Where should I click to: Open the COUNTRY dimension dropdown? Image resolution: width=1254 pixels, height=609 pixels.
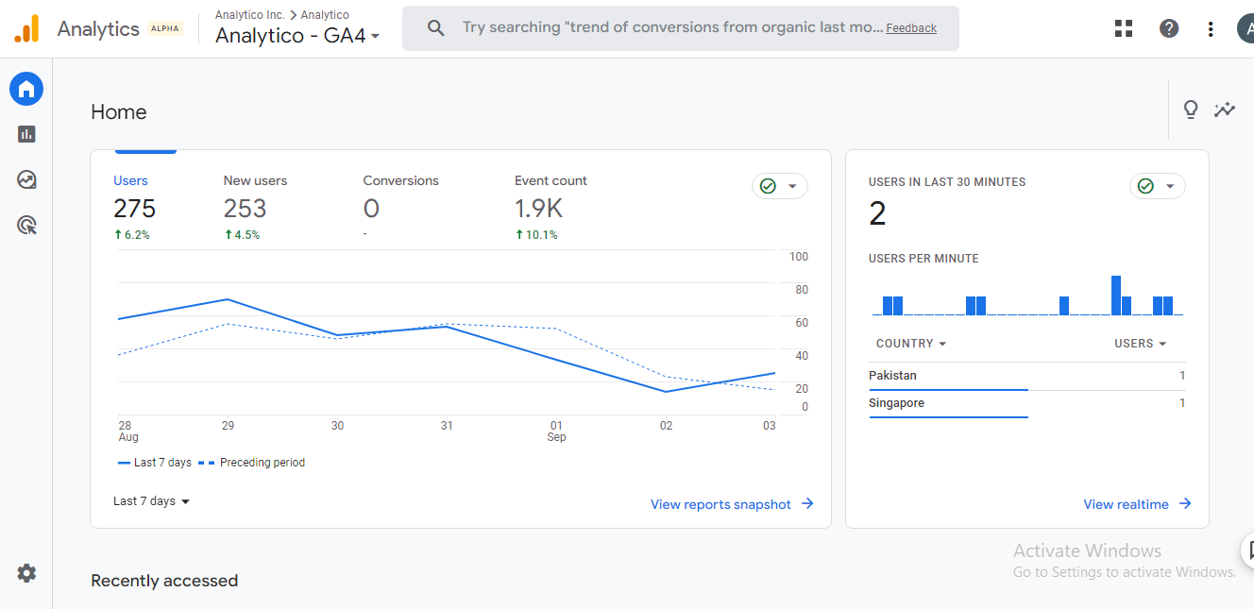tap(911, 344)
